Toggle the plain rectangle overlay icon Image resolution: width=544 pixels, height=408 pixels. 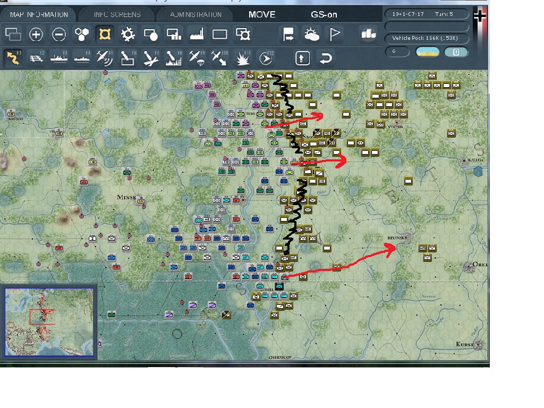pyautogui.click(x=219, y=35)
